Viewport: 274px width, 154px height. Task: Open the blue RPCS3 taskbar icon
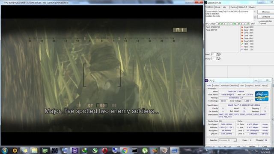174,151
